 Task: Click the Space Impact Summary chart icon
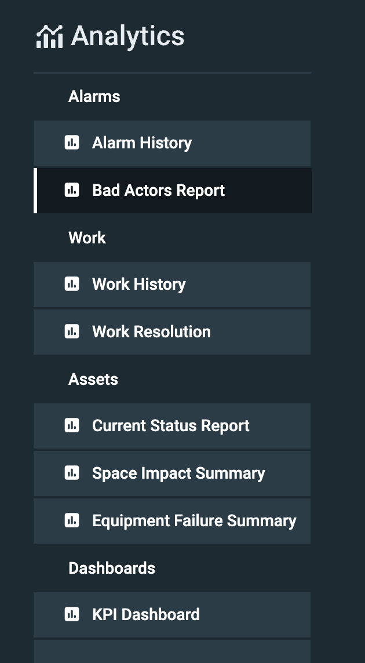[x=72, y=473]
